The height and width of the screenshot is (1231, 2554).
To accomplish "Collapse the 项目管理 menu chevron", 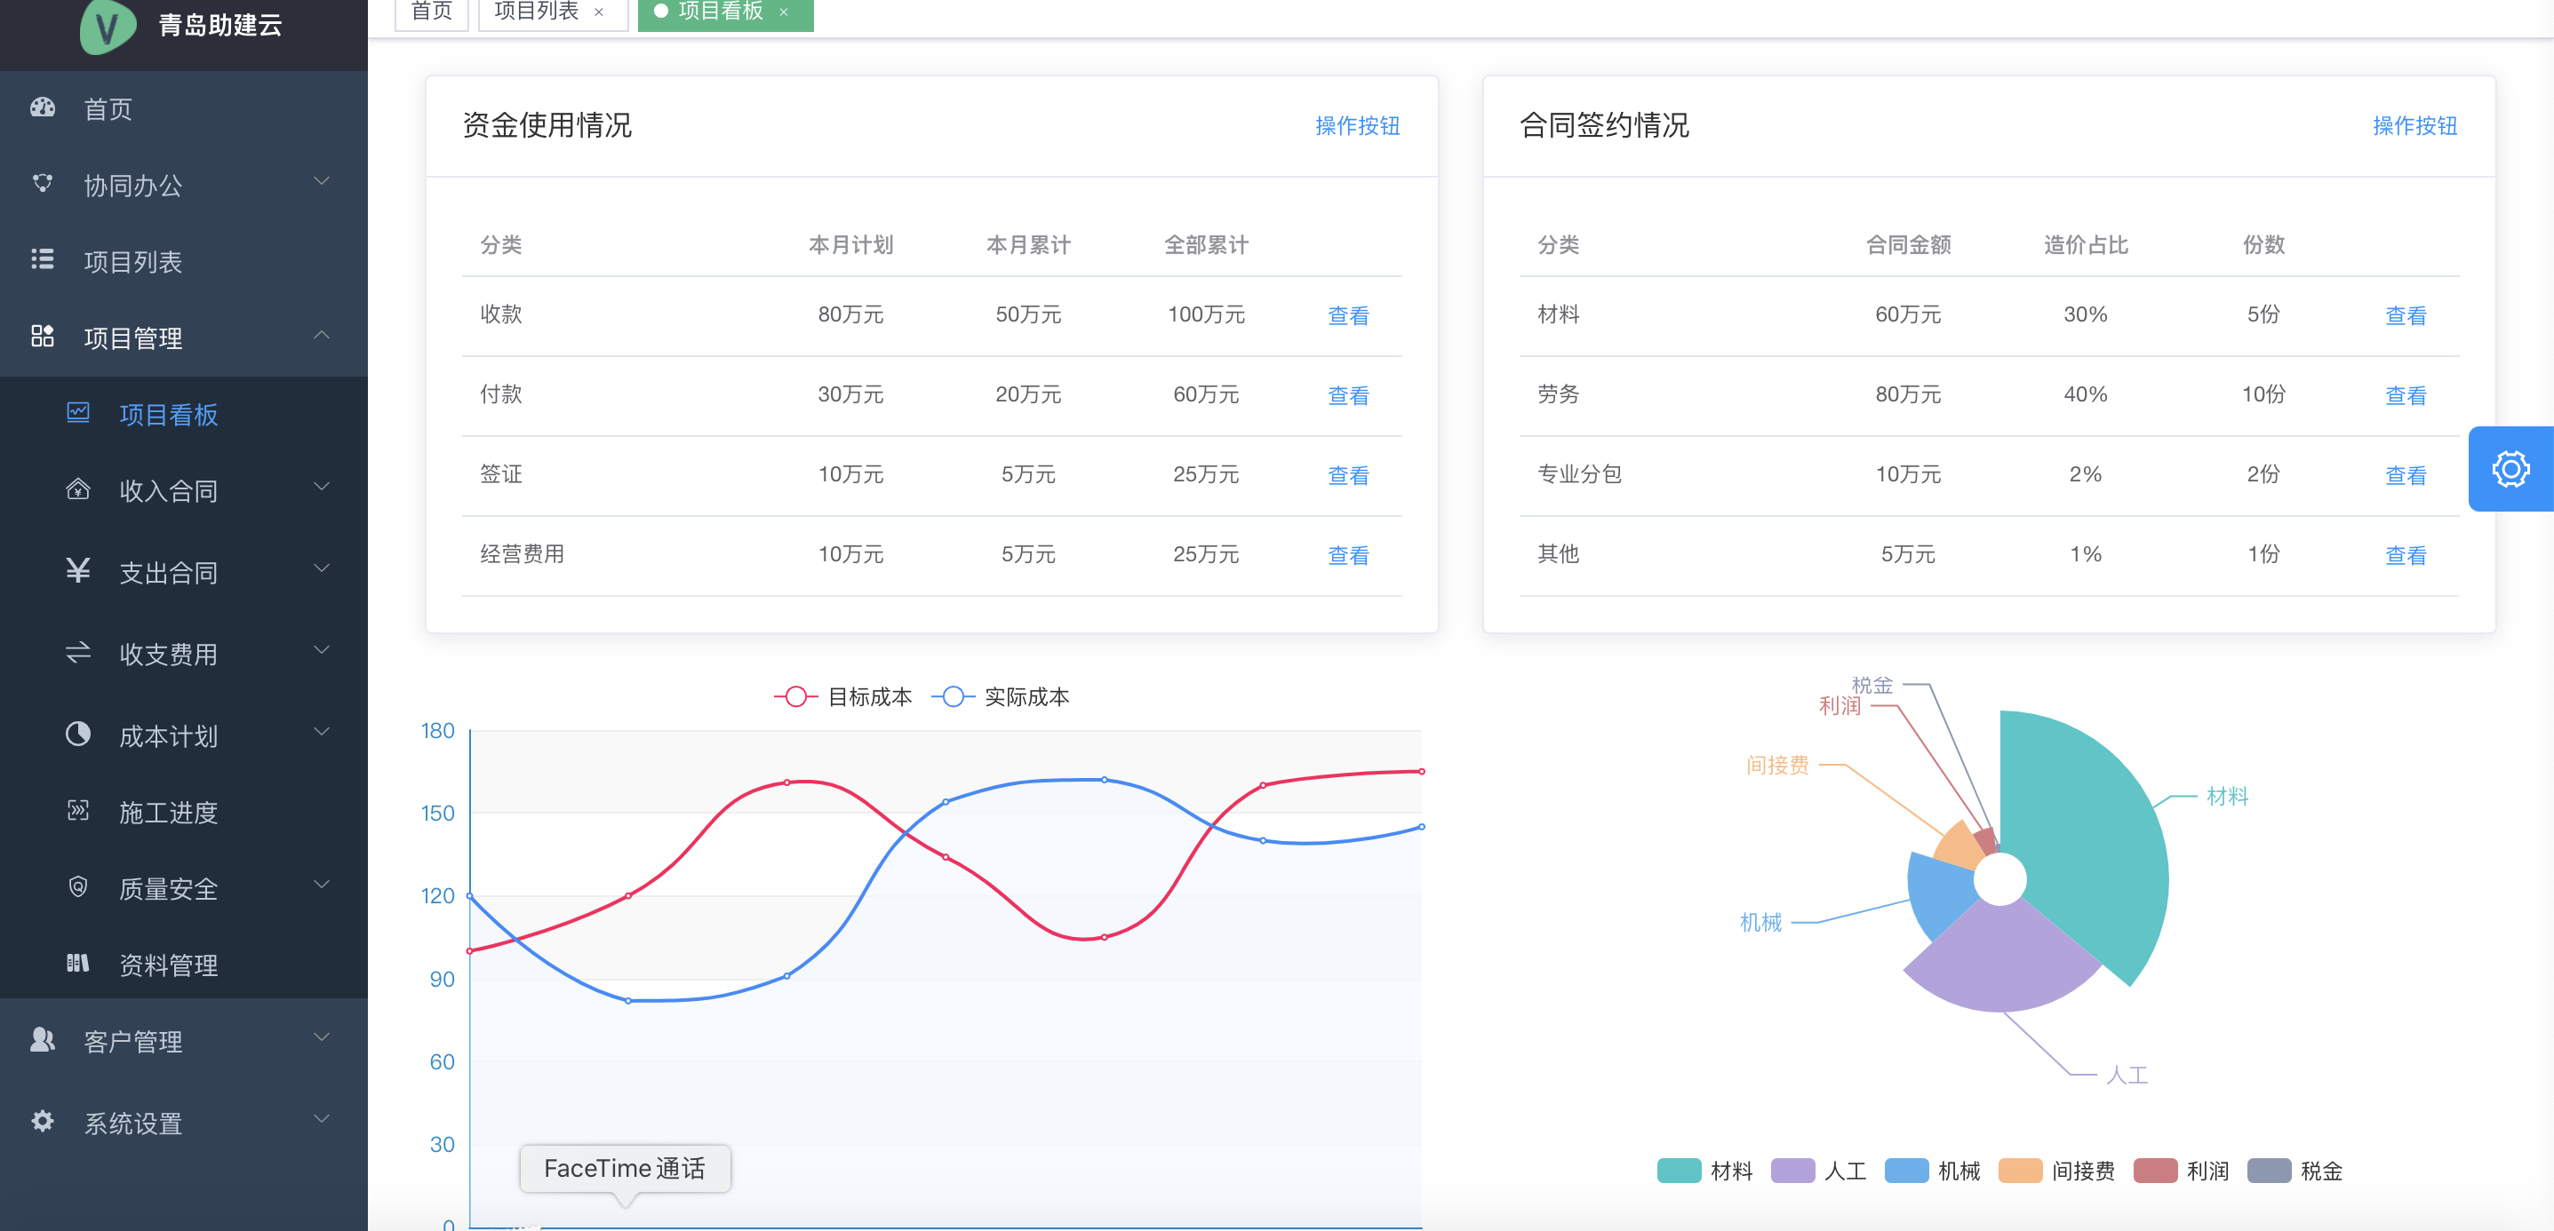I will (x=321, y=335).
